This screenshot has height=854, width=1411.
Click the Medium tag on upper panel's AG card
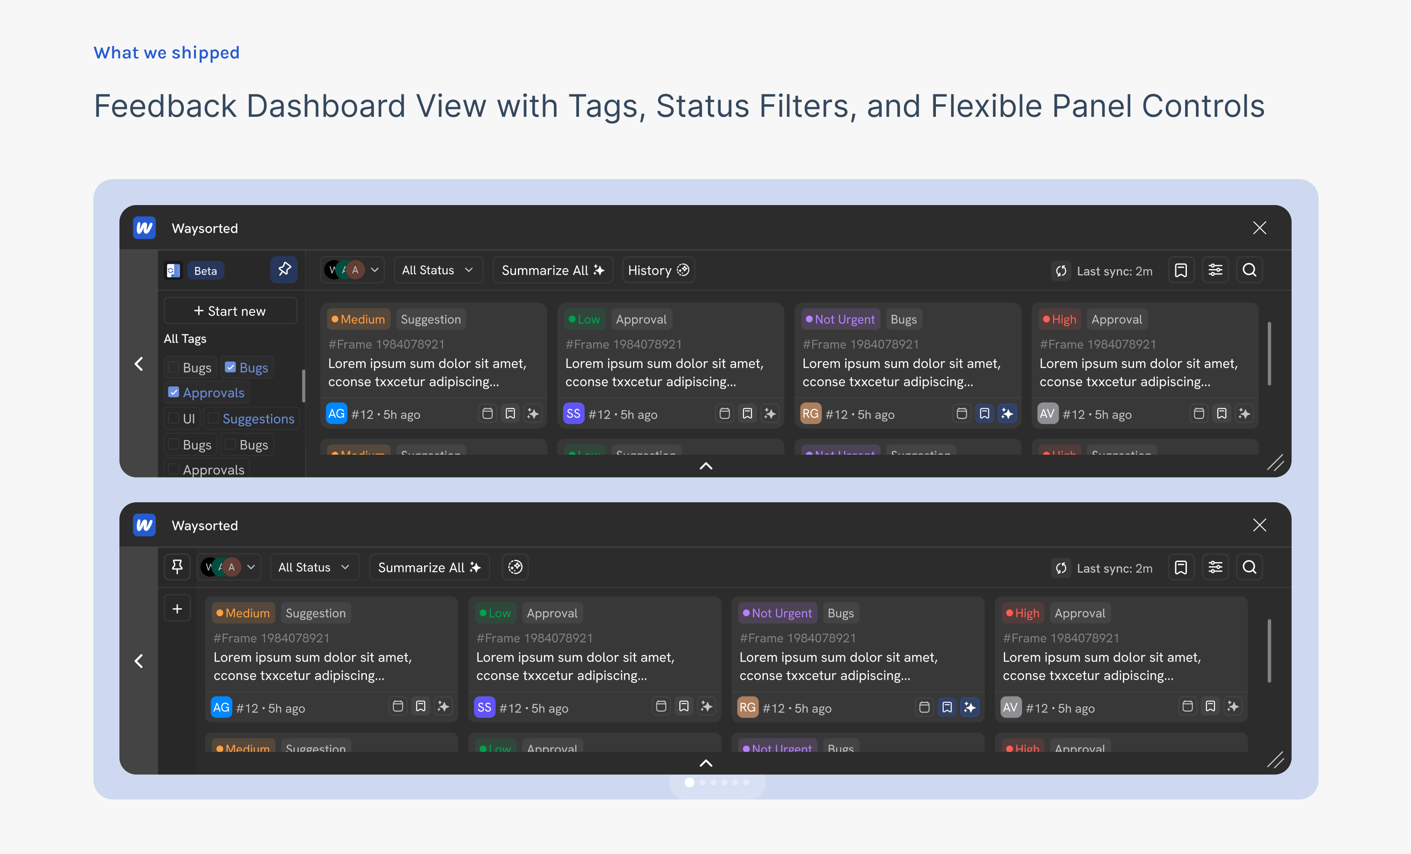coord(358,319)
